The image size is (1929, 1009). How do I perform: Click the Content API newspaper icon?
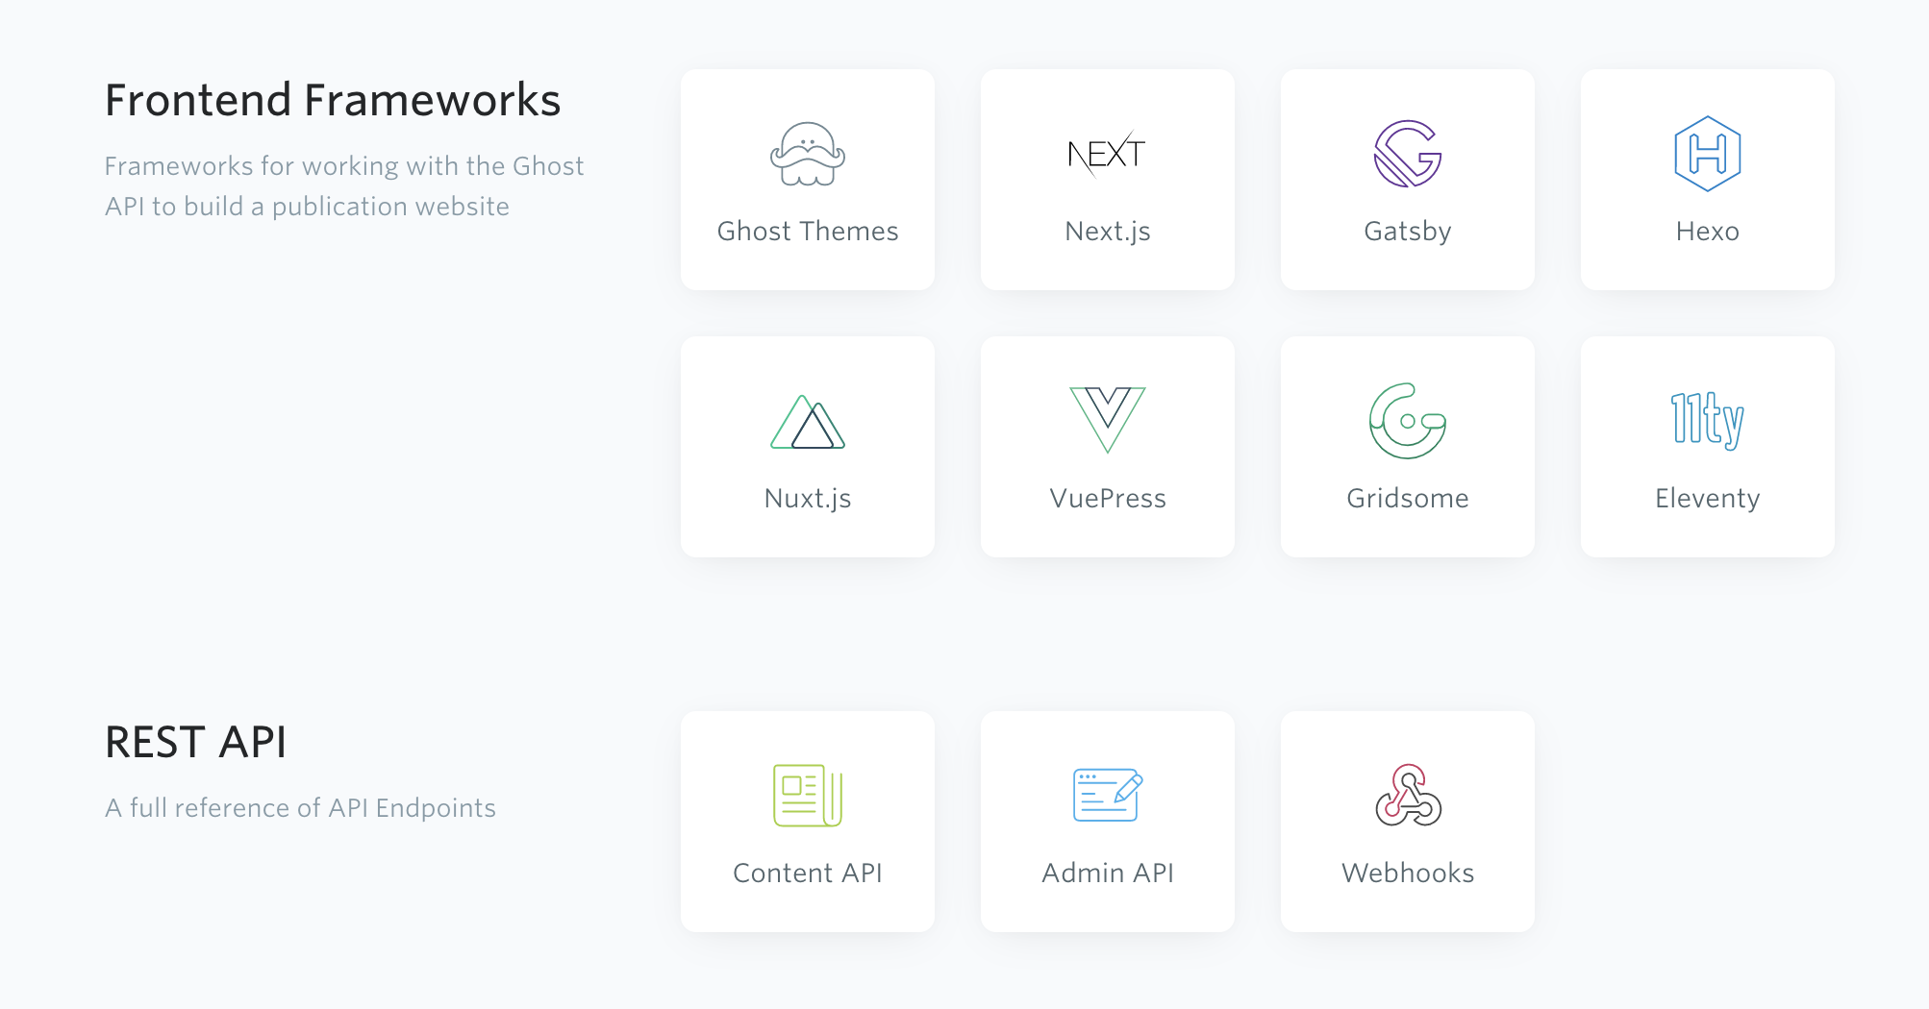point(808,796)
